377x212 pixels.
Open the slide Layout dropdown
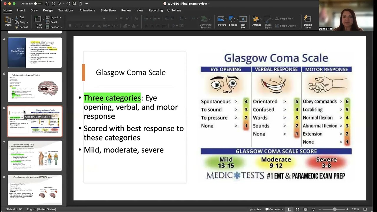click(x=54, y=17)
